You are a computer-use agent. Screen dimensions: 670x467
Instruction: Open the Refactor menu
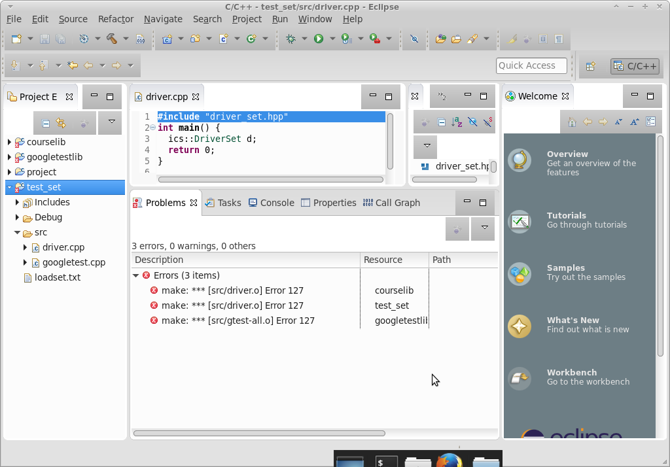116,19
